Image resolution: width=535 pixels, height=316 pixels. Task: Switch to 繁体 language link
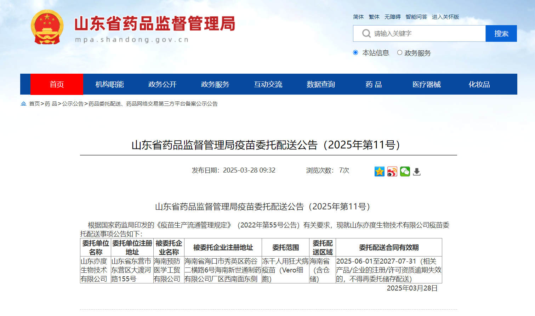374,17
